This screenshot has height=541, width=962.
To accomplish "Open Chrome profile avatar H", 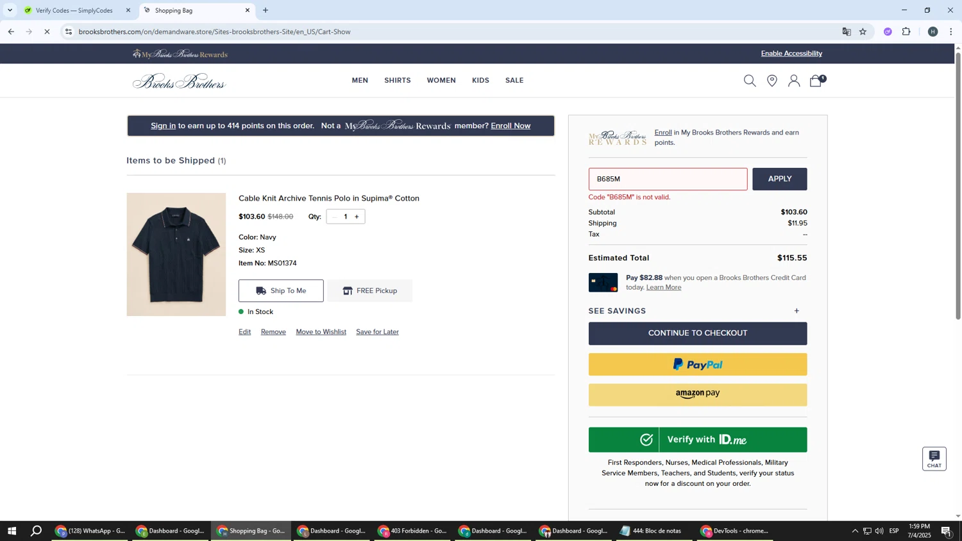I will click(933, 31).
